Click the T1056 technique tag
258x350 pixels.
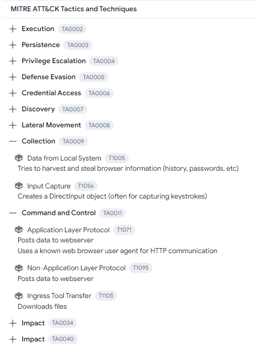(x=86, y=186)
